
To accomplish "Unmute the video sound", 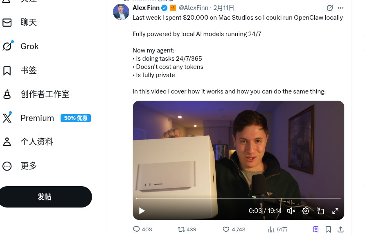I will (x=291, y=211).
